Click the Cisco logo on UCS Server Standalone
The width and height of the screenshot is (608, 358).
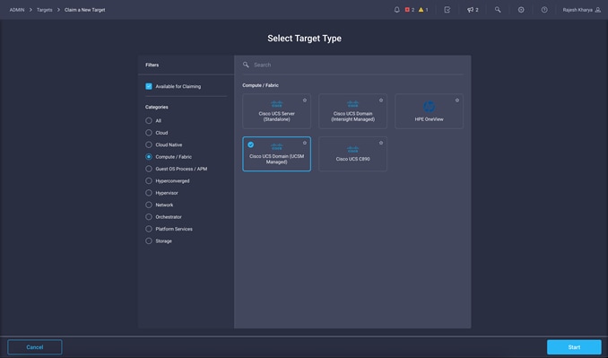point(277,104)
